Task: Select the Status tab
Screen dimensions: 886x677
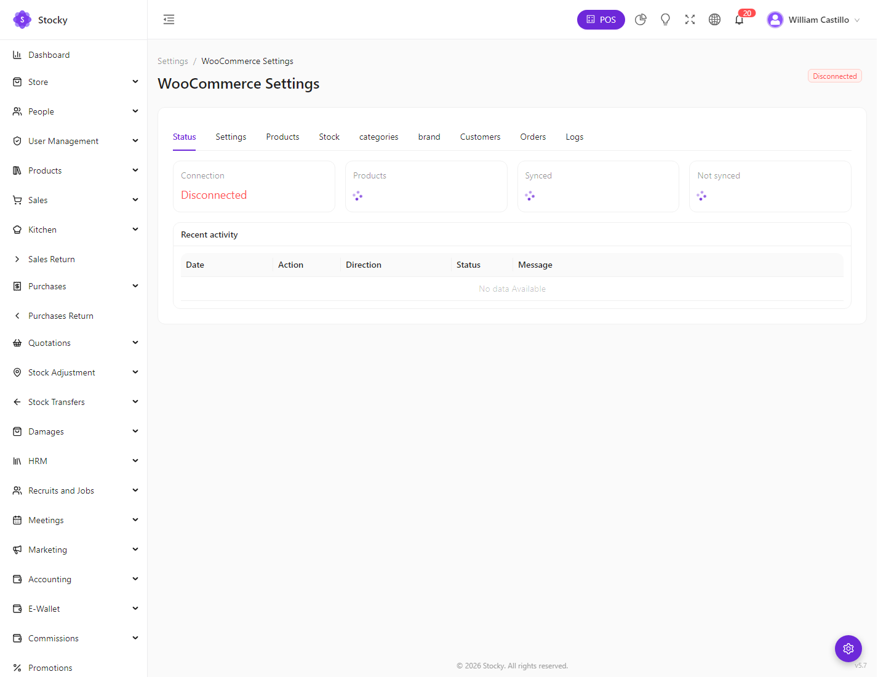Action: 185,137
